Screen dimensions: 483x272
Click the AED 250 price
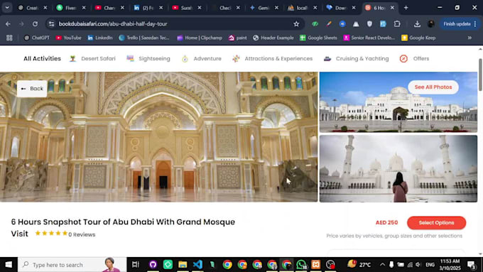pyautogui.click(x=386, y=222)
